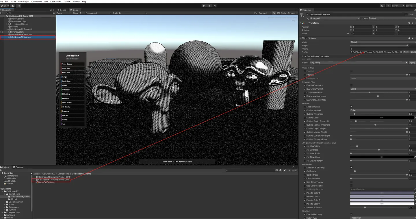Switch to the Scene tab

point(62,10)
